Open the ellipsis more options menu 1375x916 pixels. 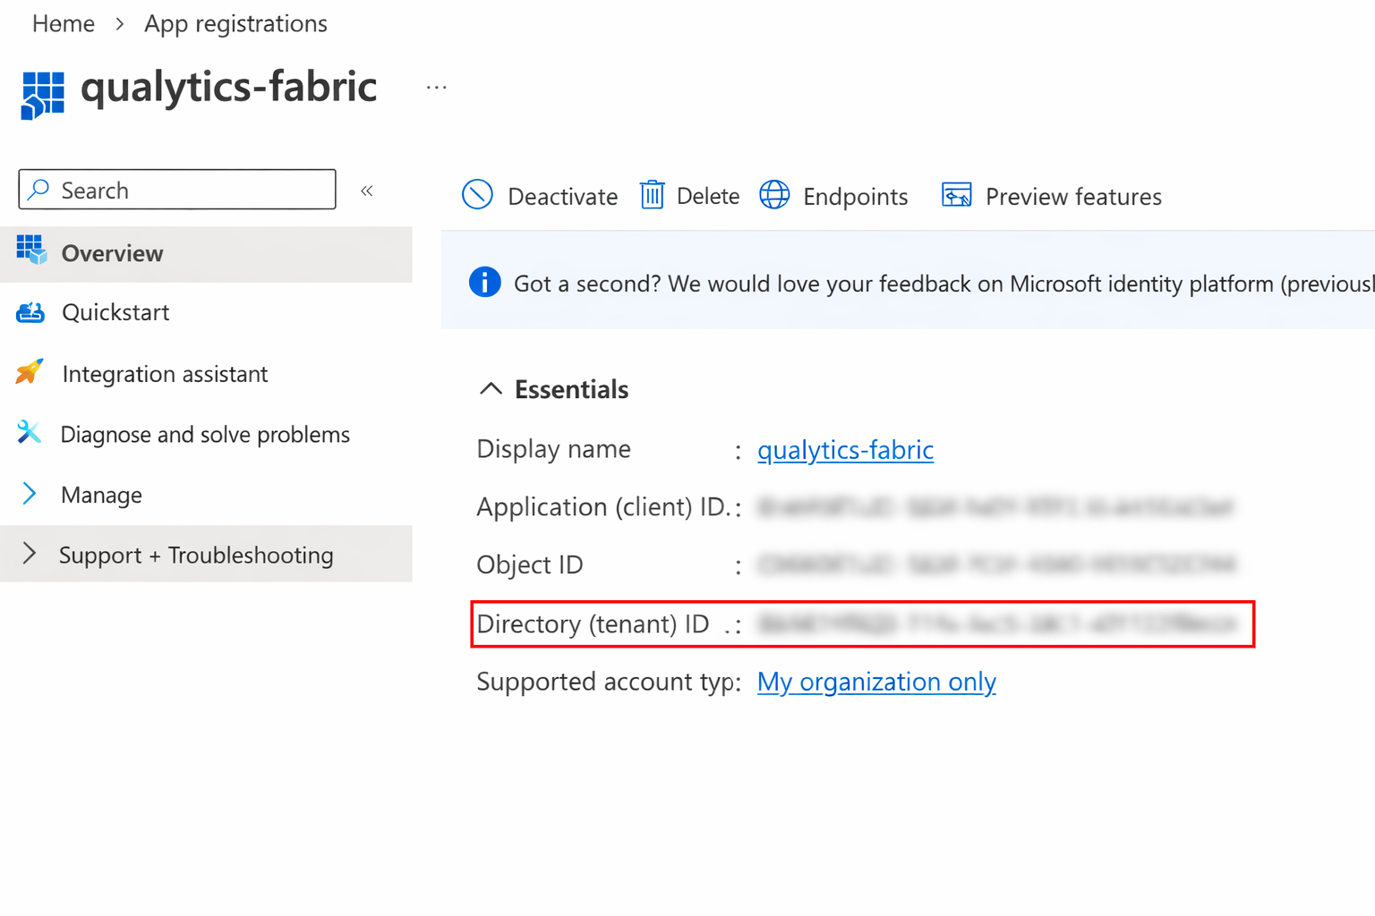(436, 88)
